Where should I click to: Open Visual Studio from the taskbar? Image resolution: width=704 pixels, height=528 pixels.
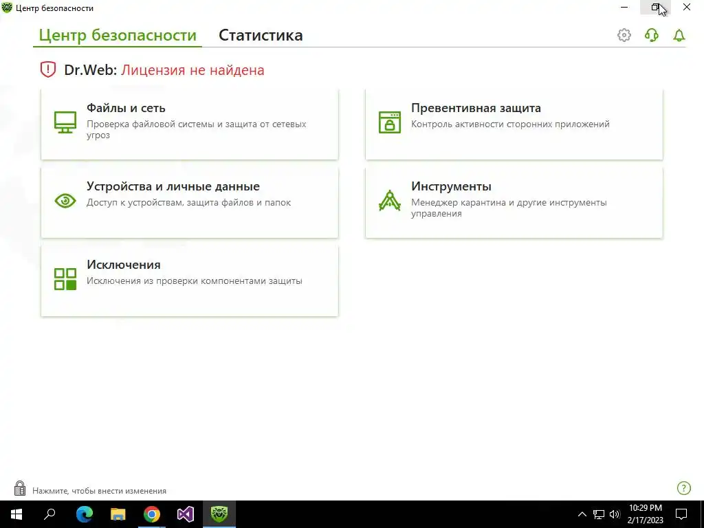pos(186,514)
